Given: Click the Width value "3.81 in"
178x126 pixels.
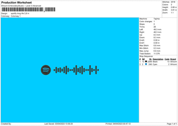Looking at the screenshot, I should point(174,10).
